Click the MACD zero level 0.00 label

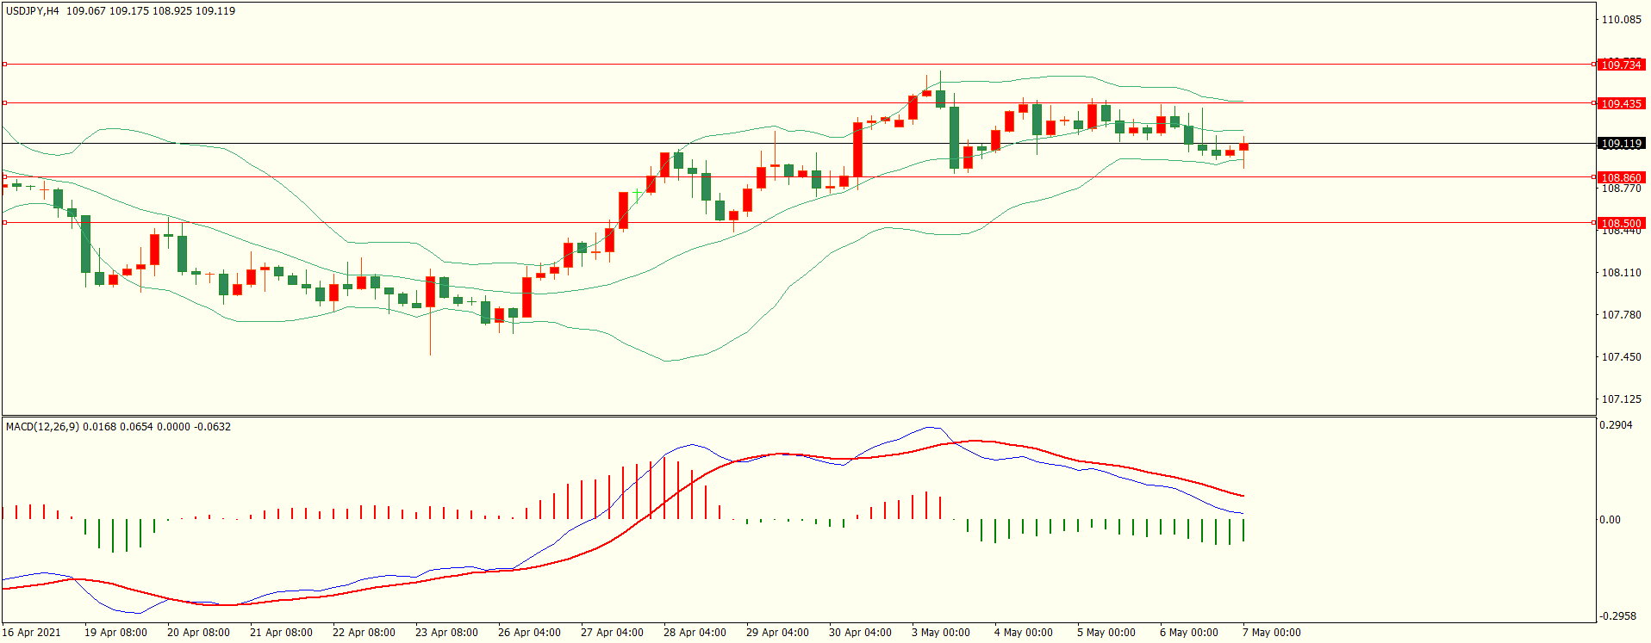1610,520
